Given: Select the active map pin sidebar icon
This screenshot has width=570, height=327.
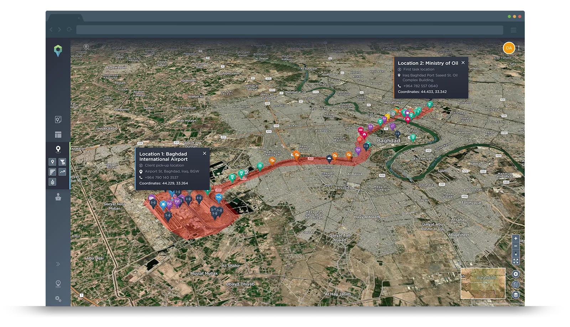Looking at the screenshot, I should click(58, 149).
